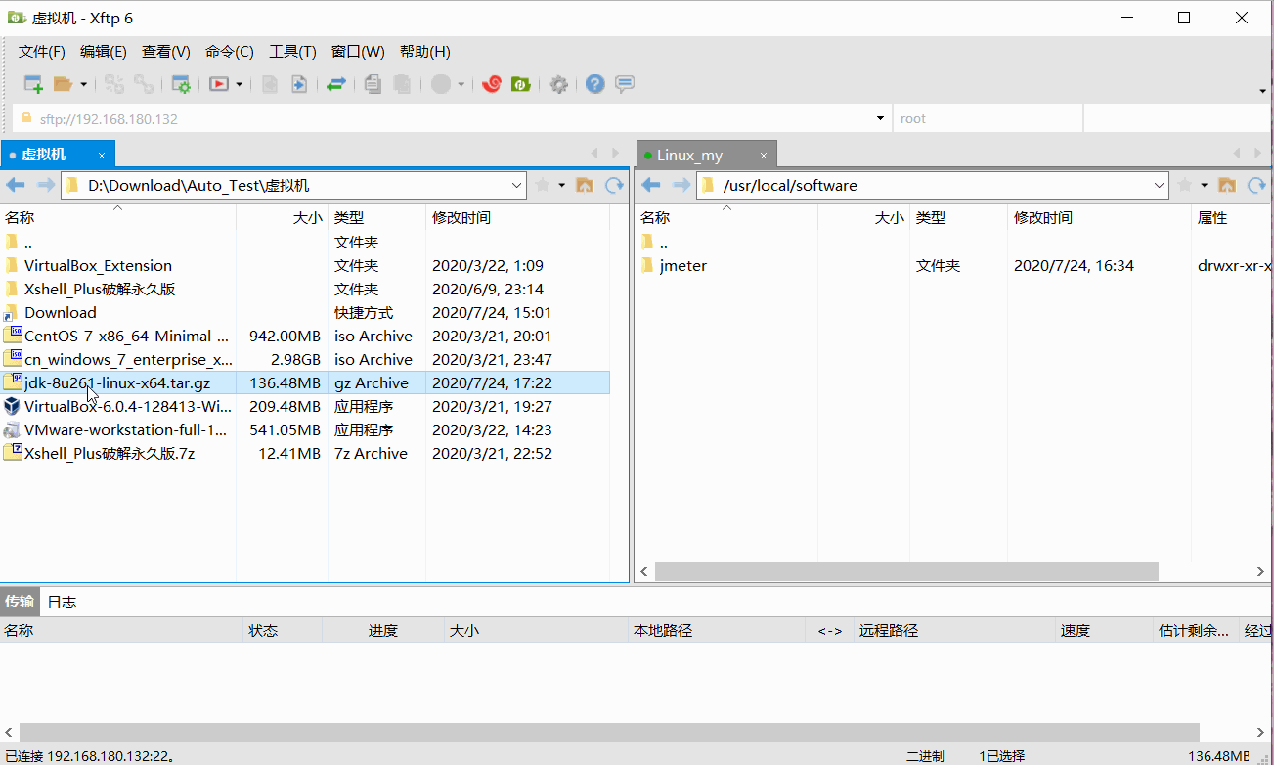Close the 虚拟机 tab
This screenshot has width=1274, height=765.
[102, 156]
